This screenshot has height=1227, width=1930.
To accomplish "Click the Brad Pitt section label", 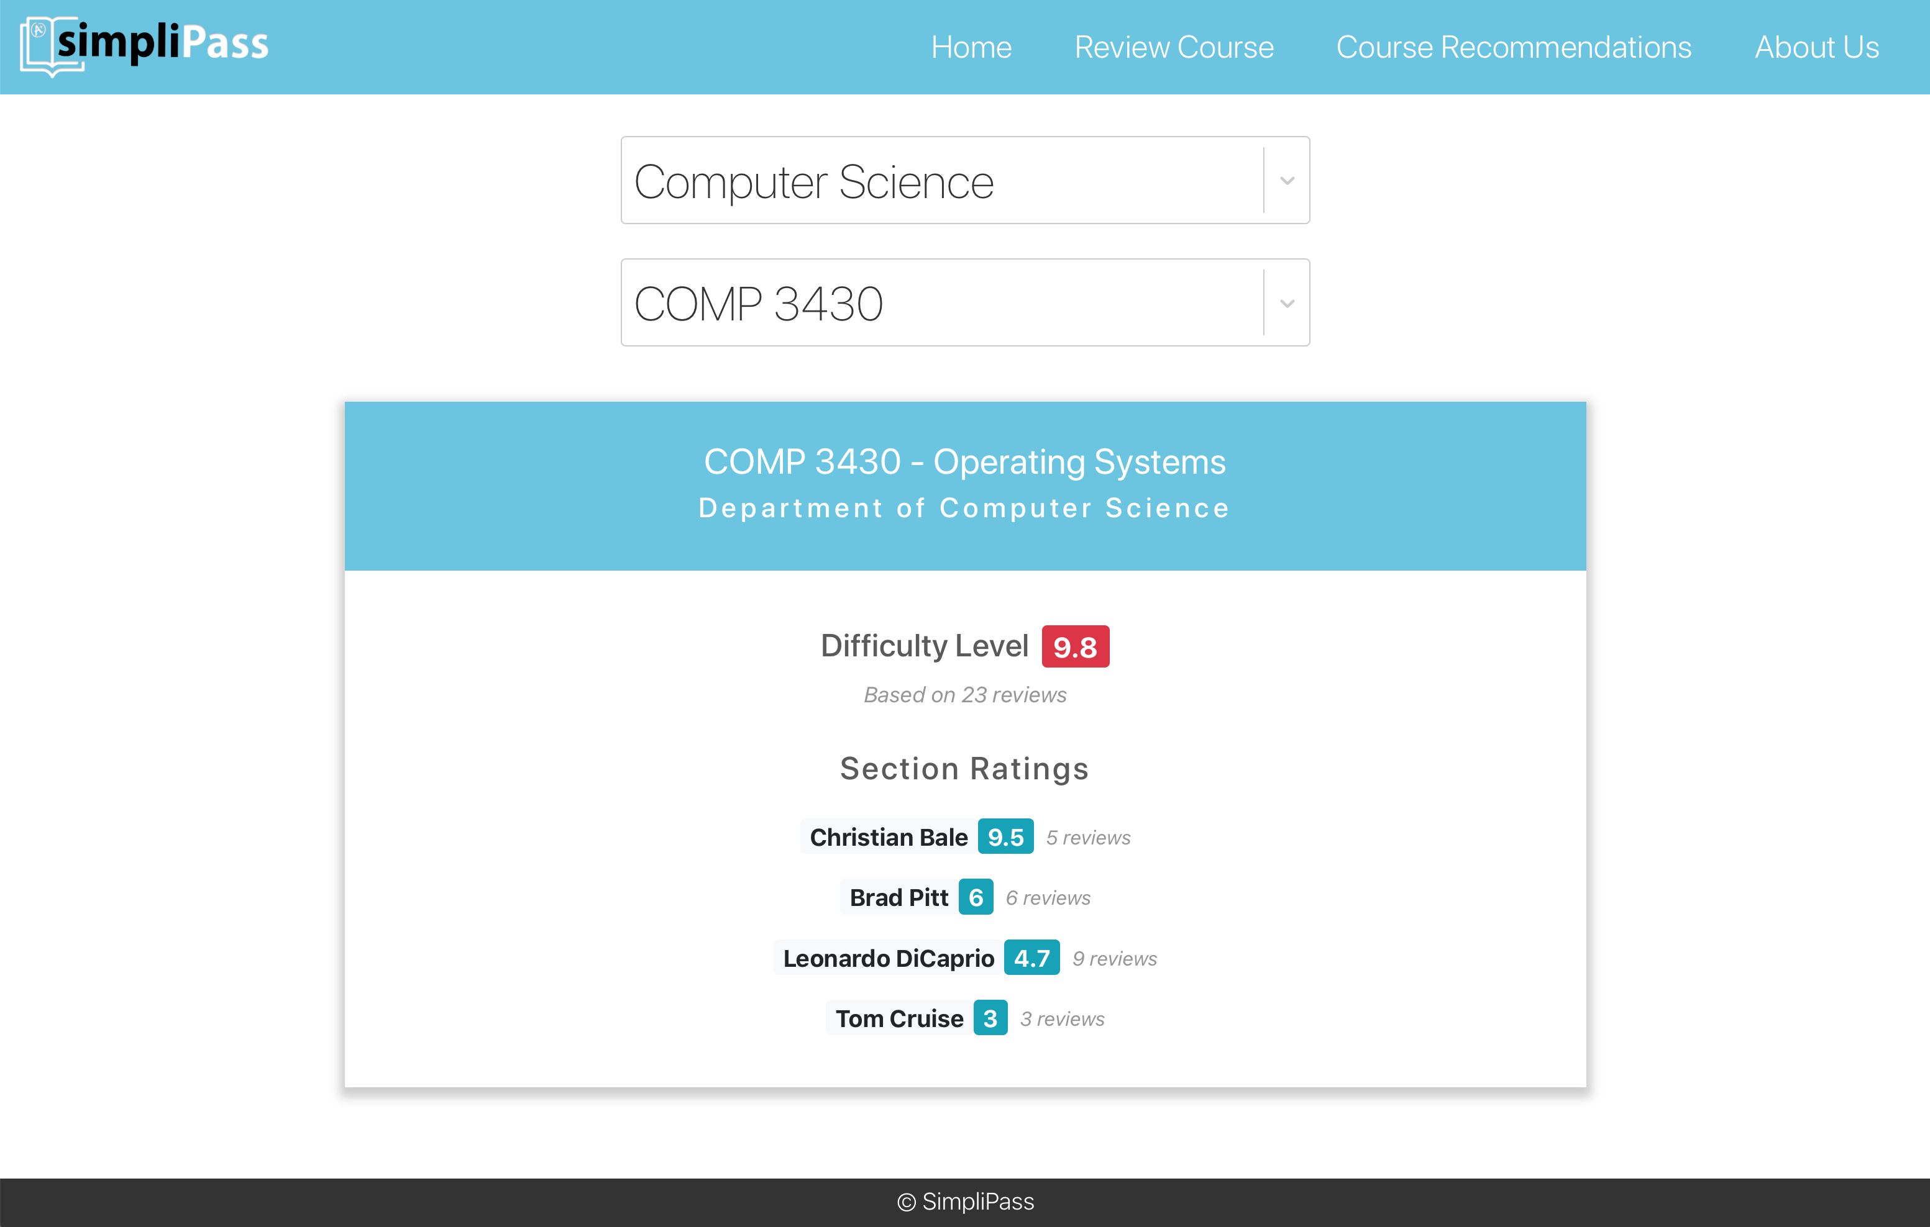I will click(x=899, y=897).
